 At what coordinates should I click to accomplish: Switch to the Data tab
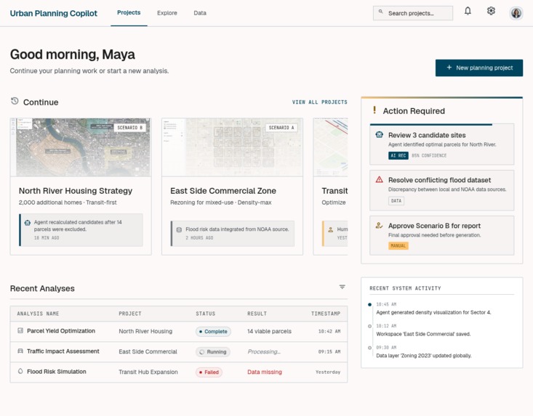tap(200, 13)
